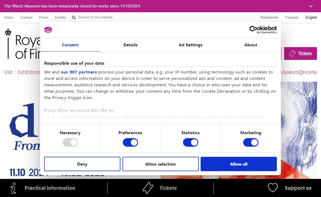Click the Cookiebot purple logo icon
The image size is (321, 197).
[48, 30]
